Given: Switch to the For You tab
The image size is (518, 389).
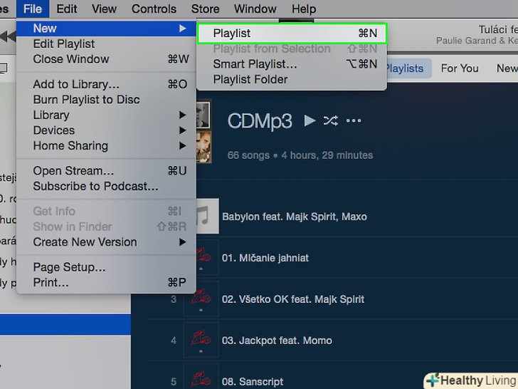Looking at the screenshot, I should point(460,68).
